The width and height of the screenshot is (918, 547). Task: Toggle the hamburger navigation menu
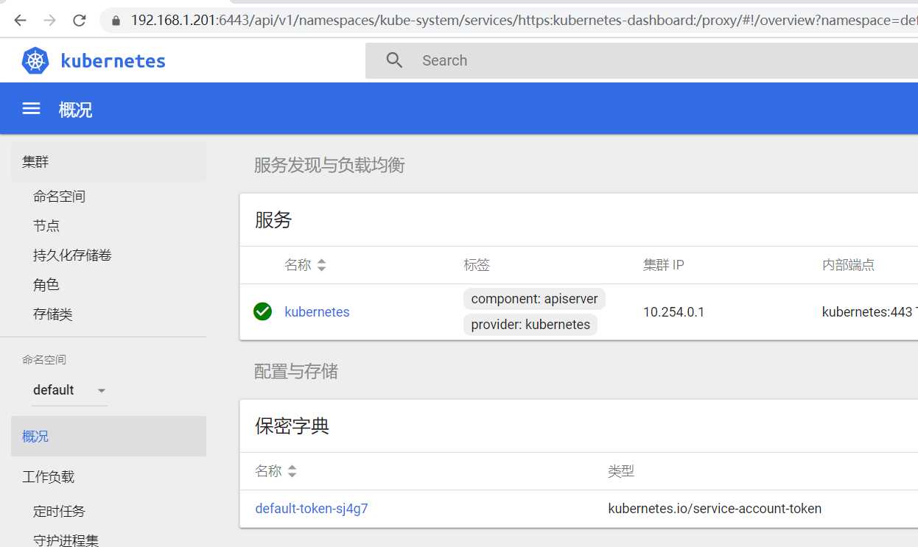[x=31, y=109]
